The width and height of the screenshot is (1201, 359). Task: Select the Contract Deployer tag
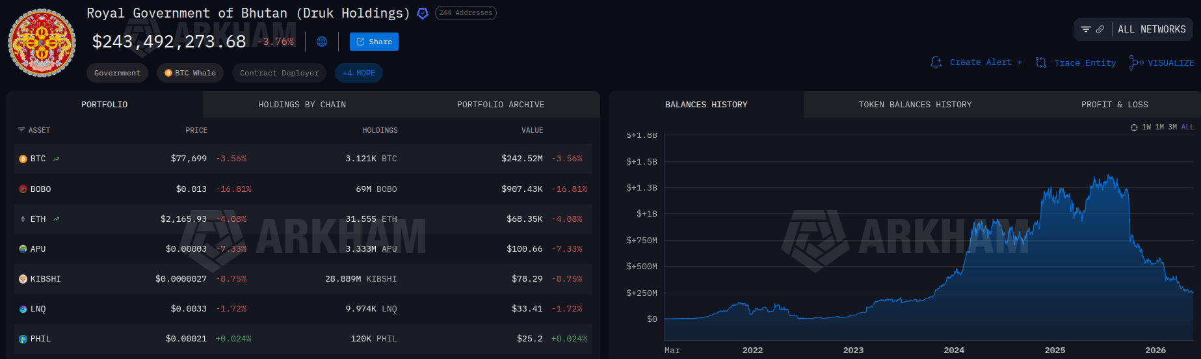click(280, 73)
